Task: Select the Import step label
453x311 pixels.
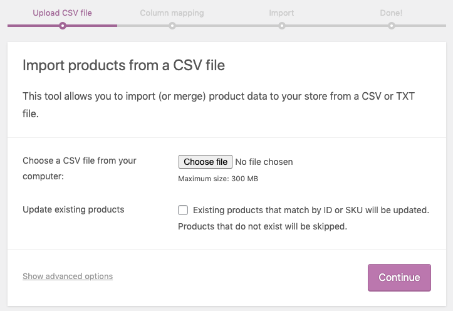Action: [x=281, y=13]
